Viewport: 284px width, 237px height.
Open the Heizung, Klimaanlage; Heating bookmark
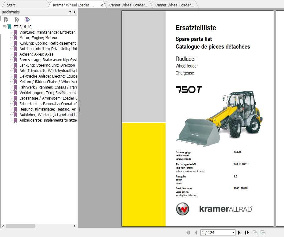coord(48,109)
